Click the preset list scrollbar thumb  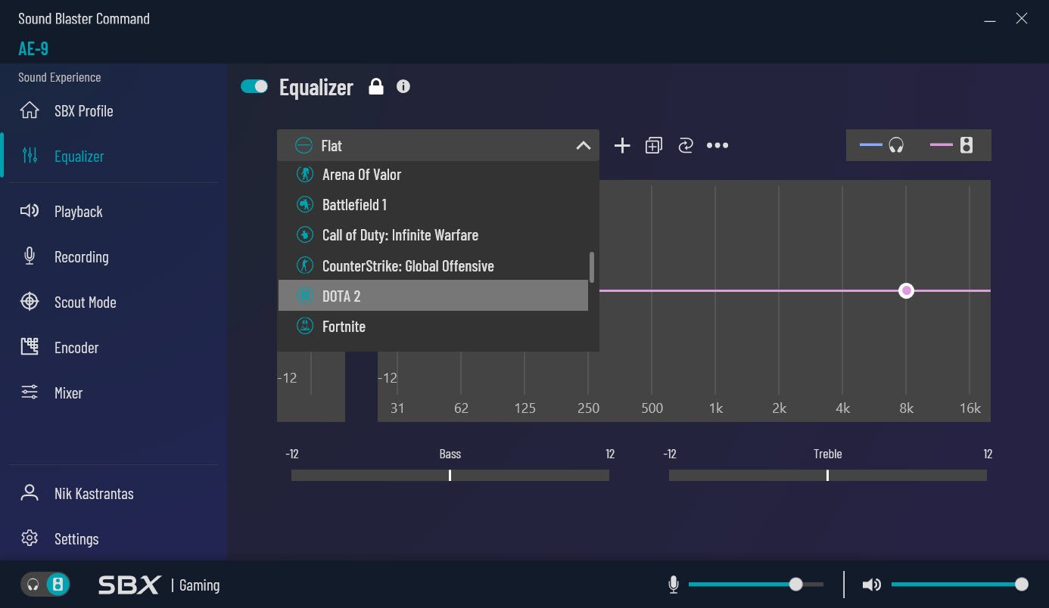pyautogui.click(x=592, y=267)
